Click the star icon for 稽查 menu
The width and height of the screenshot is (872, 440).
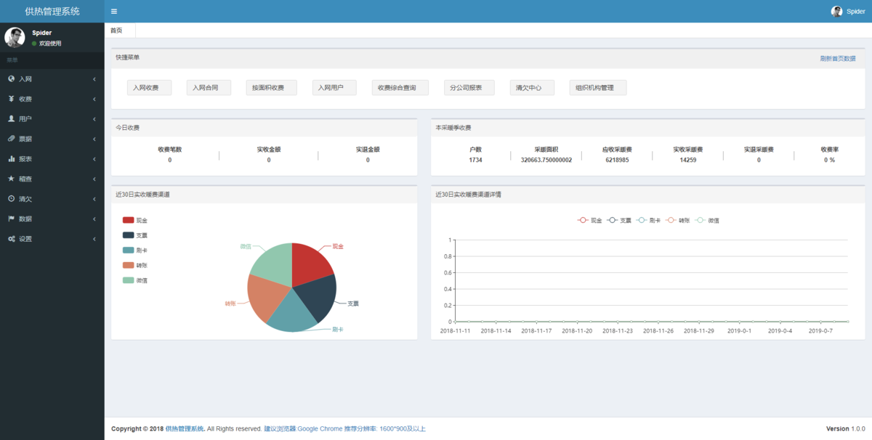click(11, 179)
